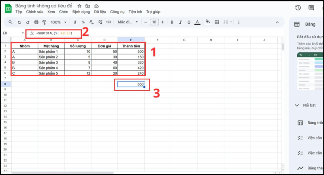Click the horizontal scrollbar at bottom
Viewport: 324px width, 175px height.
click(63, 173)
